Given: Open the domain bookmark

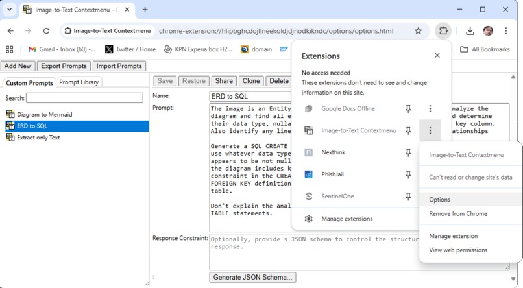Looking at the screenshot, I should click(x=256, y=49).
